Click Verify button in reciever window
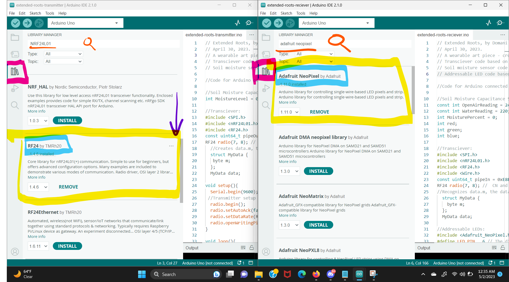The width and height of the screenshot is (509, 282). (x=267, y=23)
